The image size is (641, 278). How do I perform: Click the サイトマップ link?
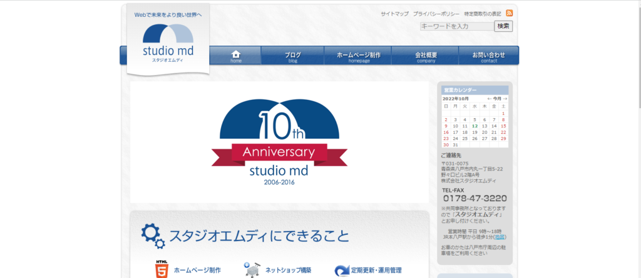click(394, 13)
